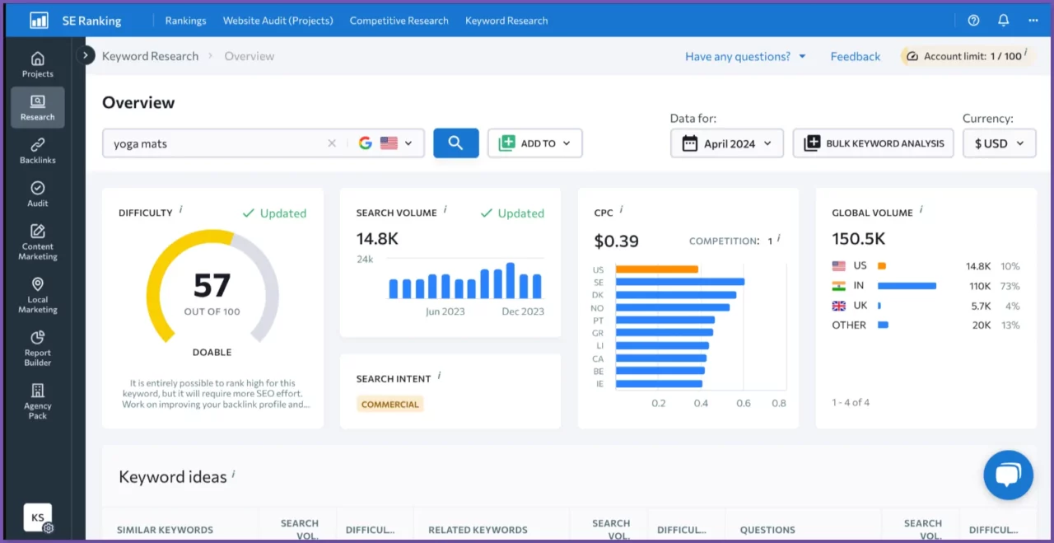
Task: Open Report Builder from sidebar
Action: click(x=37, y=348)
